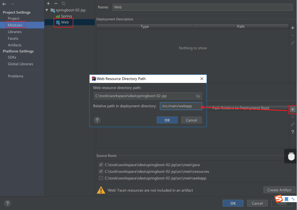Open Modules under Project Settings

[x=15, y=25]
